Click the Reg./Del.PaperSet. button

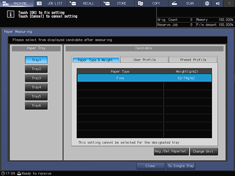171,152
